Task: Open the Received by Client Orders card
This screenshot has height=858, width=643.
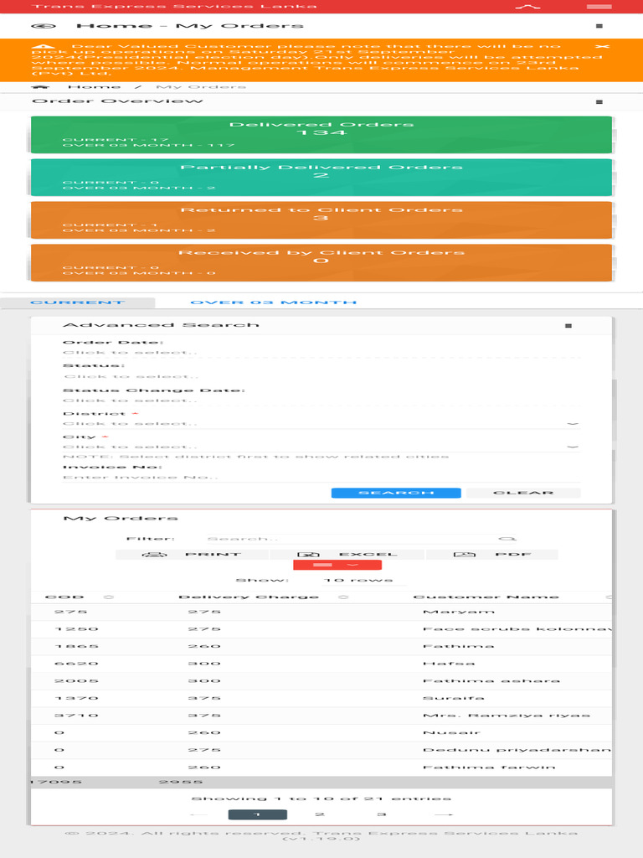Action: click(321, 262)
